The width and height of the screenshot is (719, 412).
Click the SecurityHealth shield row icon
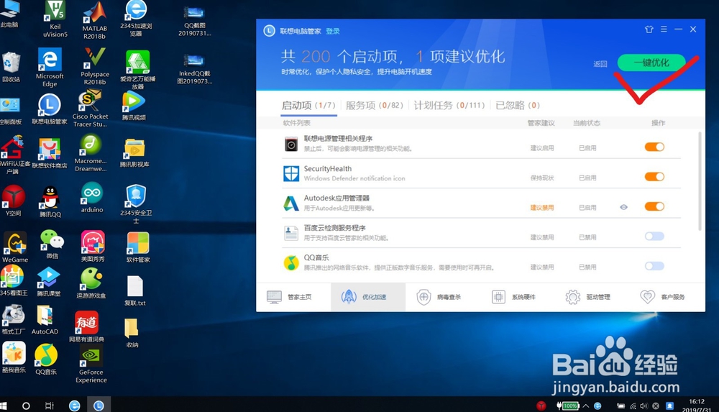pos(291,174)
